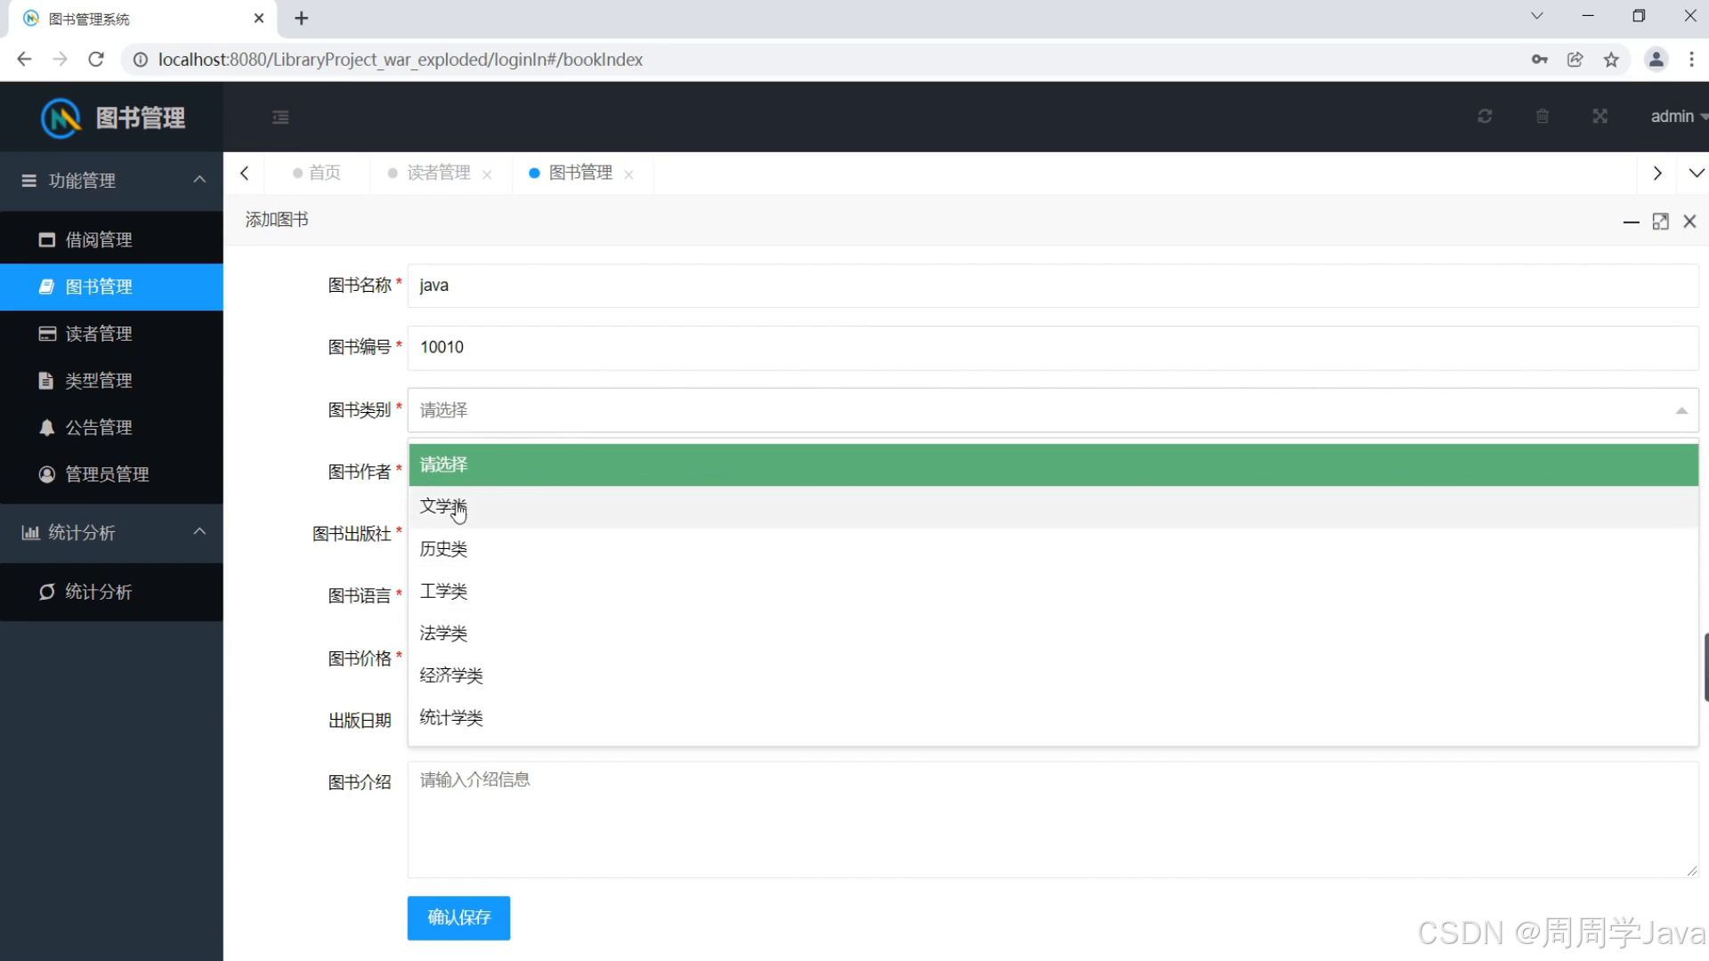Select the 读者管理 sidebar icon
The image size is (1709, 961).
tap(46, 334)
